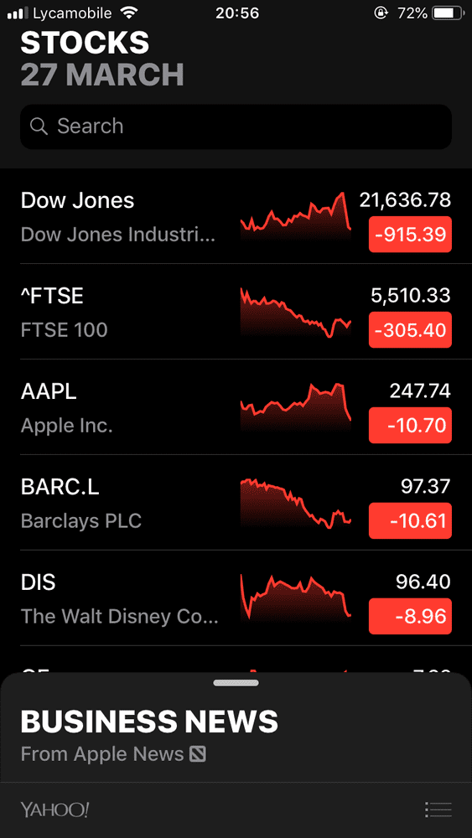The width and height of the screenshot is (472, 838).
Task: Expand Business News panel with grabber handle
Action: 236,683
